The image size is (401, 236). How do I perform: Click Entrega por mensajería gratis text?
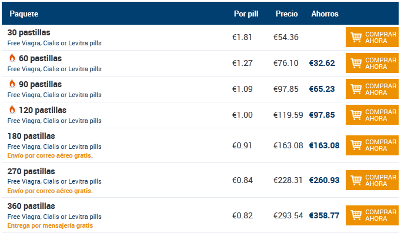click(50, 225)
